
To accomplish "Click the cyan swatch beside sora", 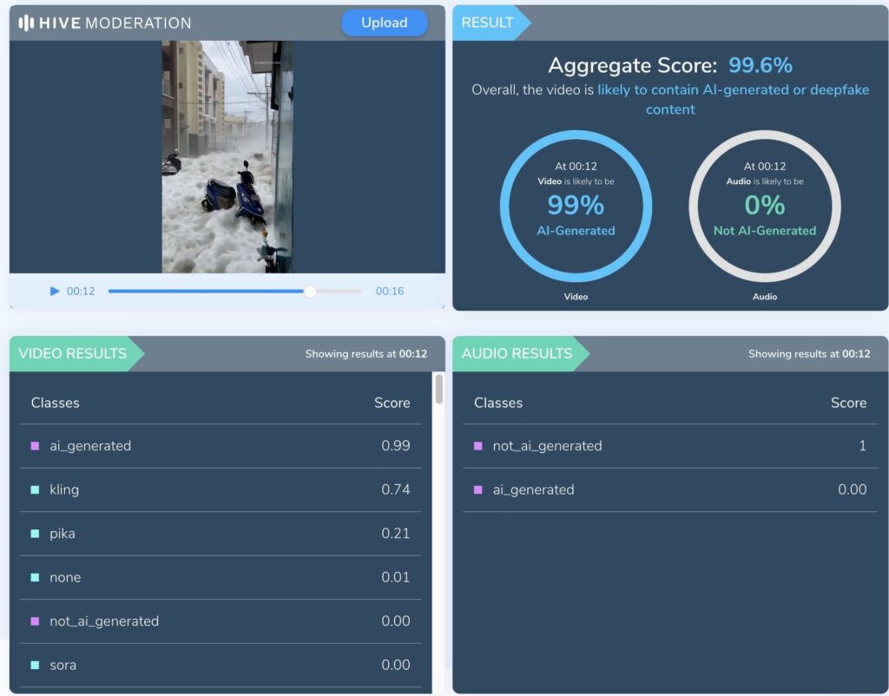I will [x=35, y=665].
